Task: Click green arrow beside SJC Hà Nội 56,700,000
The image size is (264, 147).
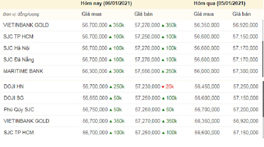Action: click(x=110, y=48)
